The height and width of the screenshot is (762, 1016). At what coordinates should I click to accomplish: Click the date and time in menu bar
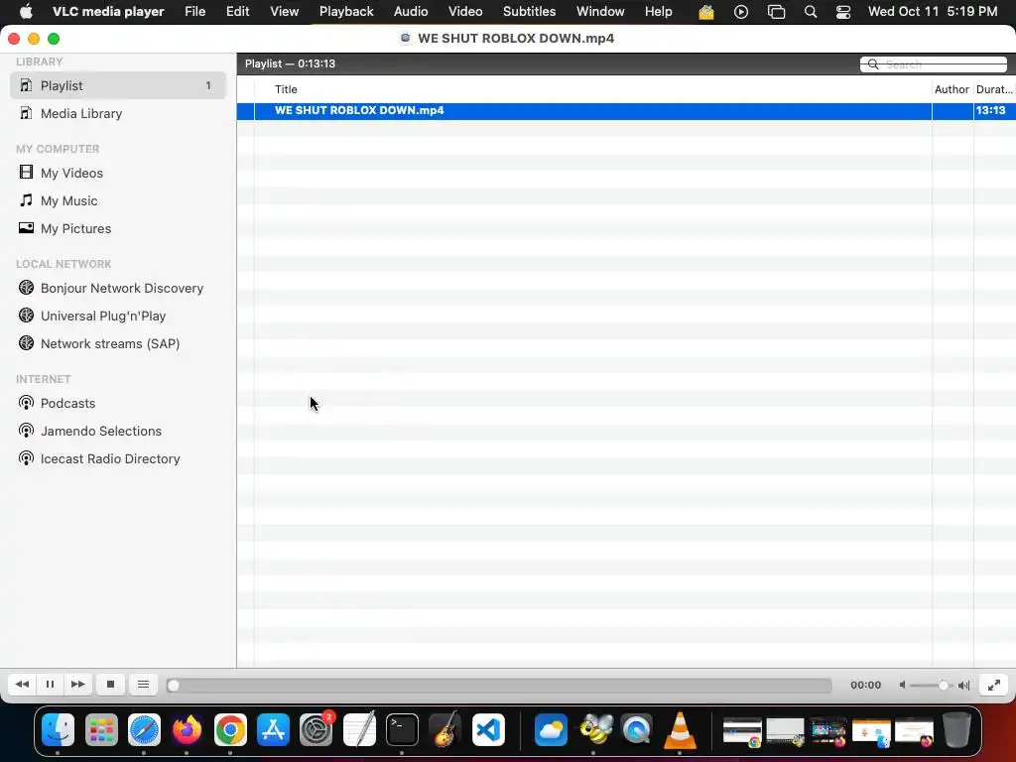[x=933, y=12]
